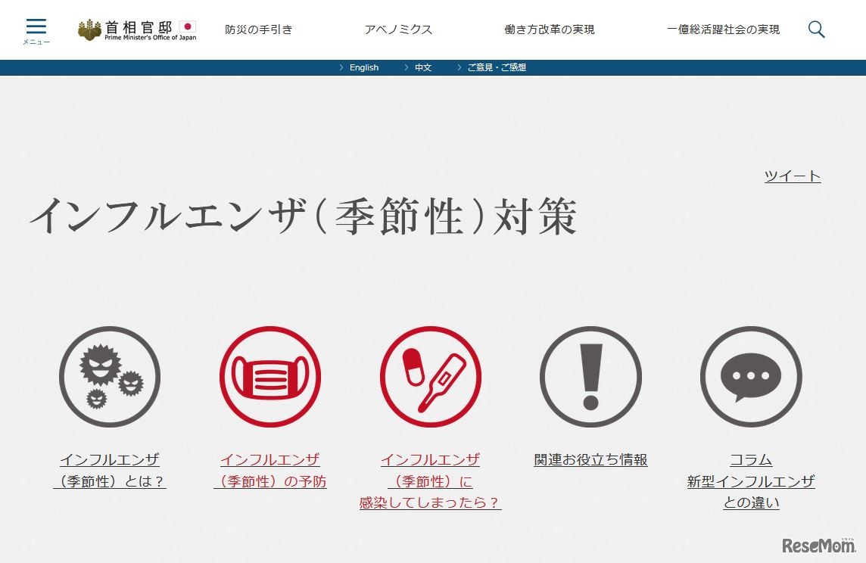866x563 pixels.
Task: Open 働き方改革の実現 menu item
Action: (550, 30)
